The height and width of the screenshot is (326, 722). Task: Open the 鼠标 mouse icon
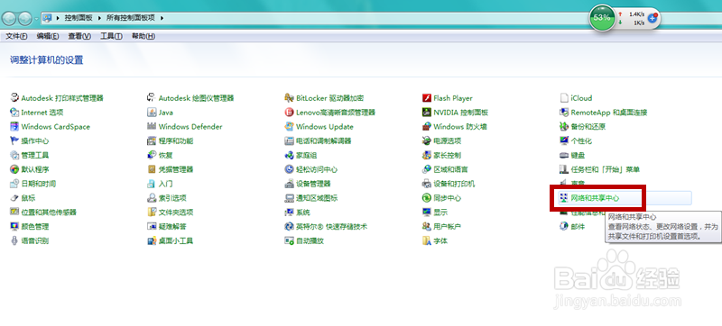coord(14,198)
